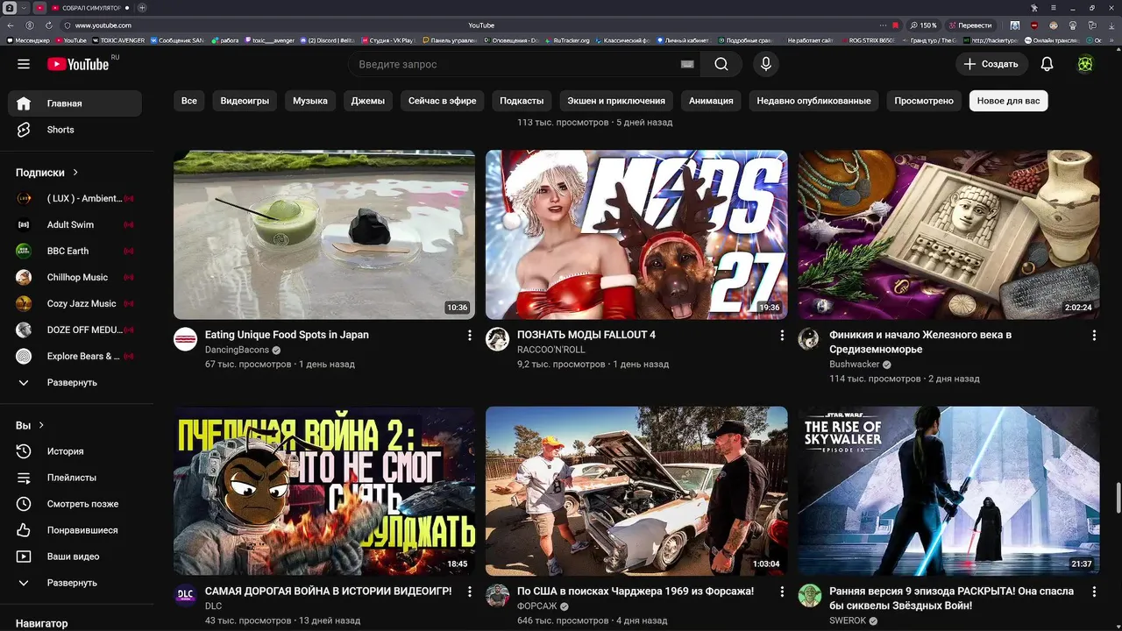
Task: Click the YouTube logo
Action: tap(78, 64)
